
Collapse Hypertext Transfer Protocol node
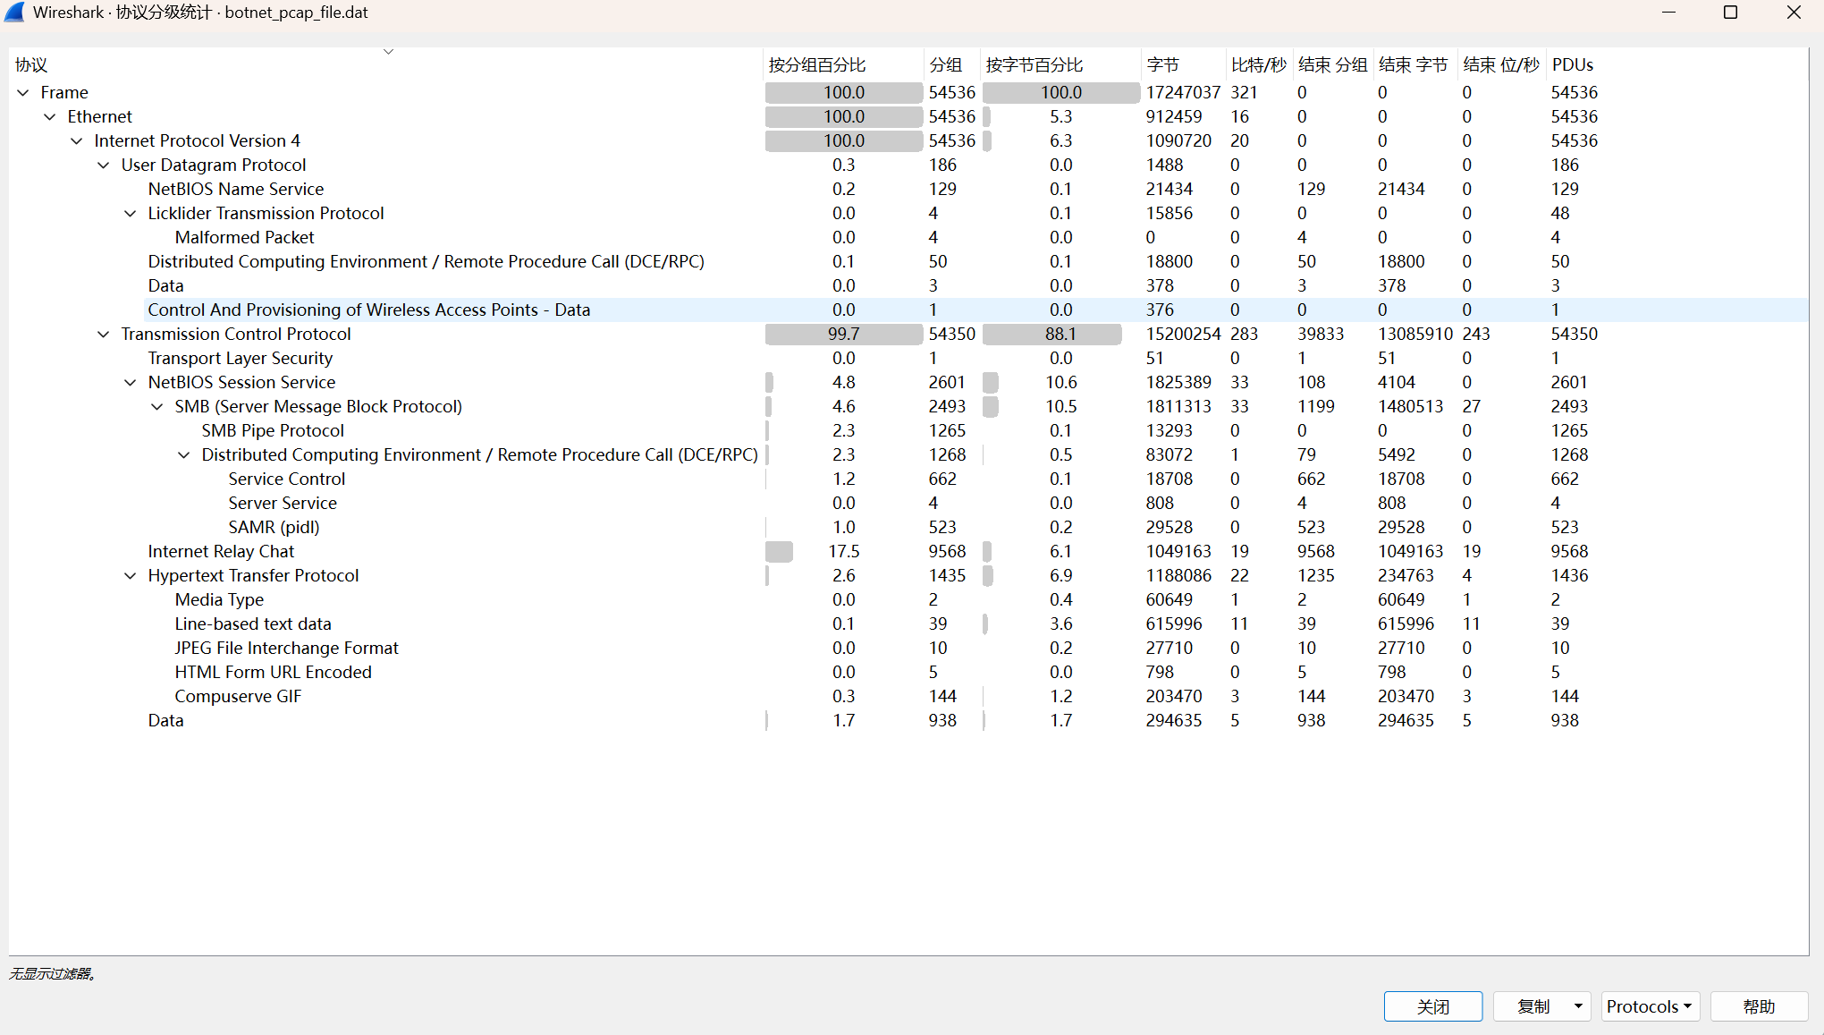(x=131, y=576)
